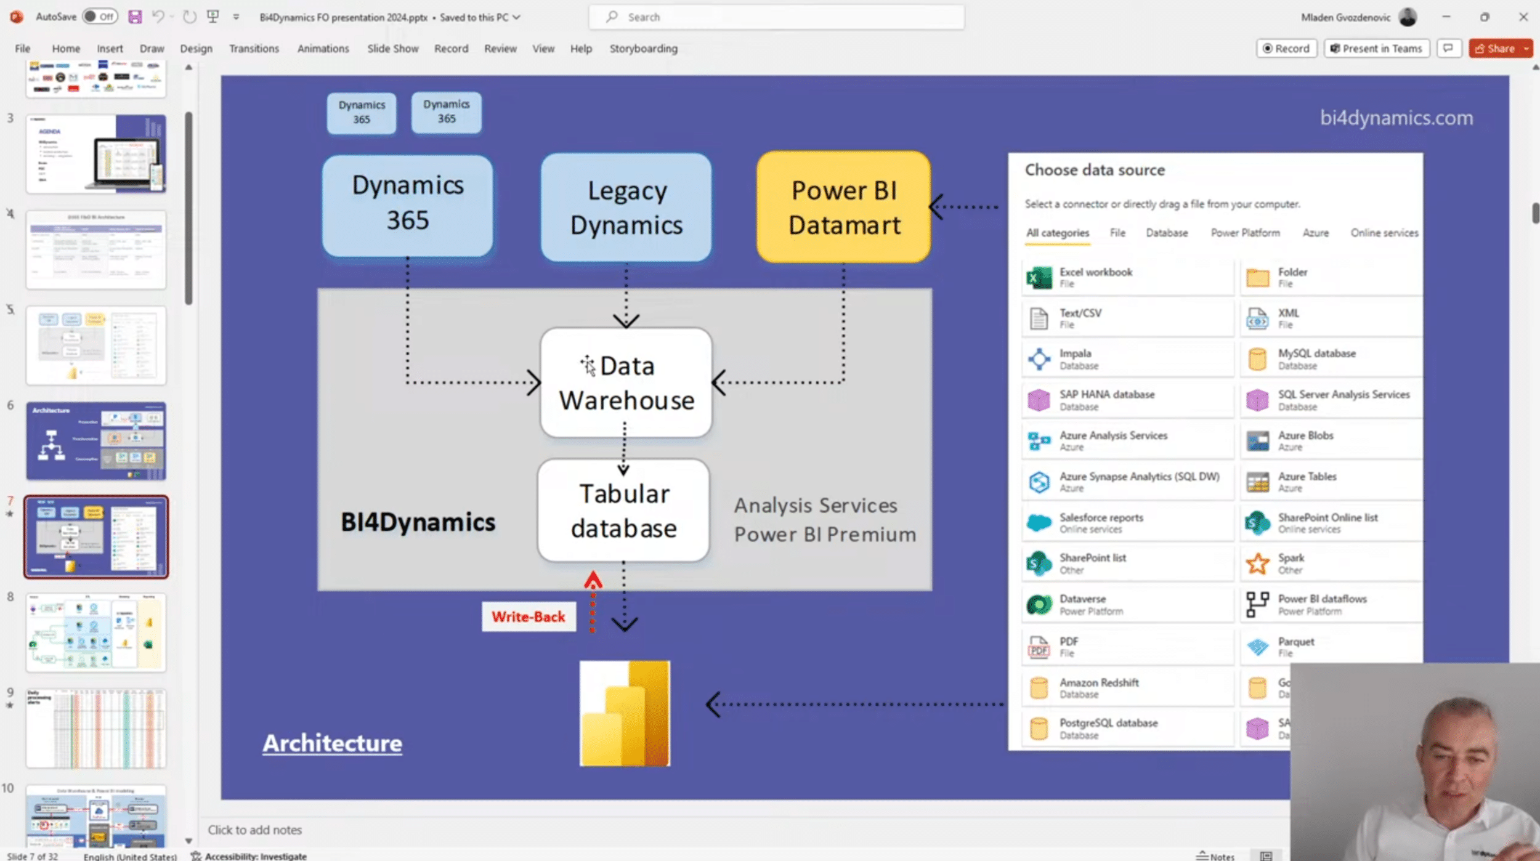Viewport: 1540px width, 861px height.
Task: Click the Redo icon
Action: click(x=190, y=17)
